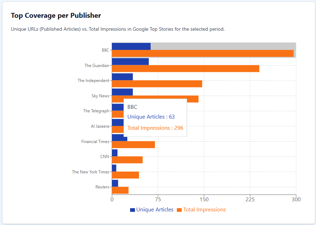This screenshot has height=225, width=316.
Task: Select The Guardian's blue articles bar
Action: coord(130,61)
